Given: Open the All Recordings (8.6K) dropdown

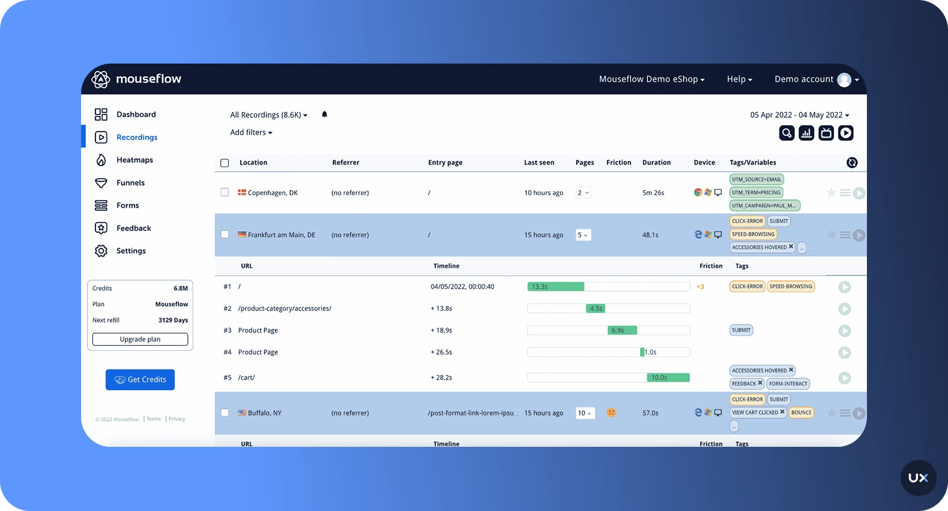Looking at the screenshot, I should (269, 115).
